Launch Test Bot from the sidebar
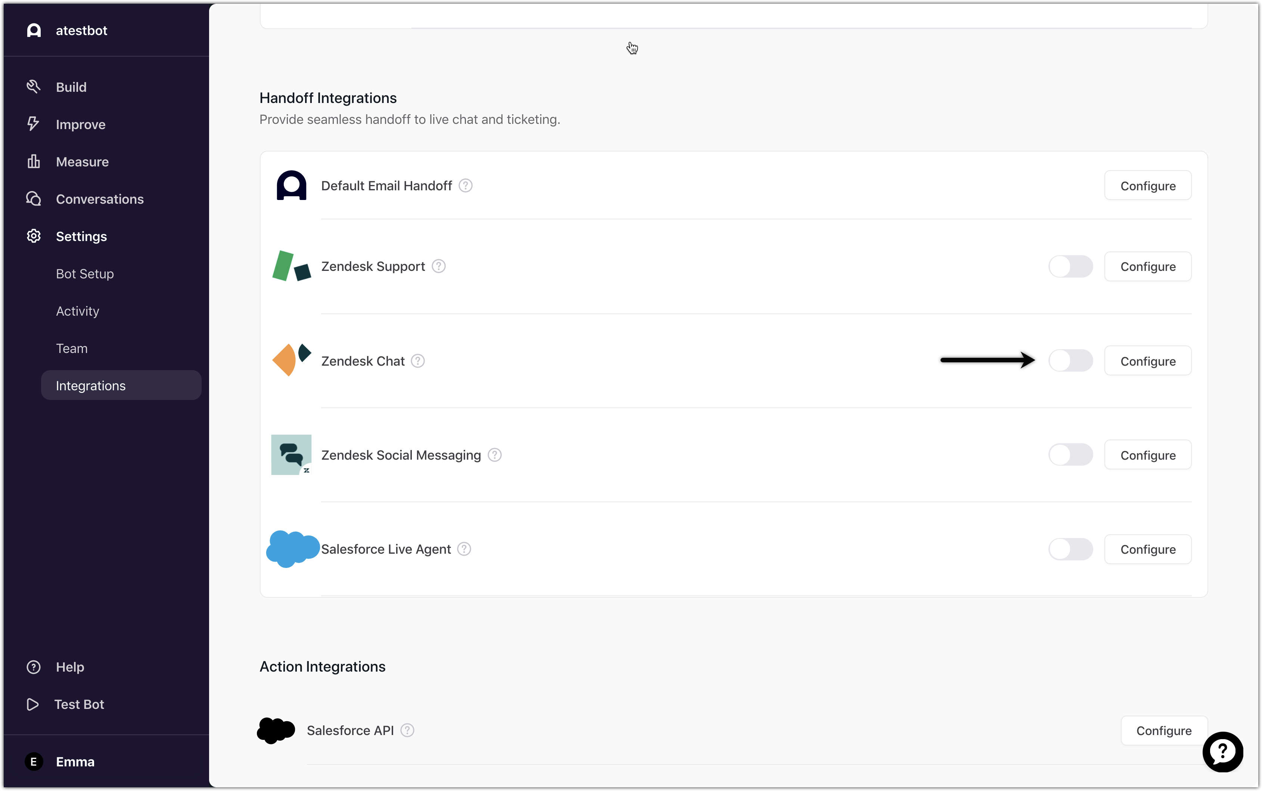The height and width of the screenshot is (791, 1262). (x=78, y=704)
